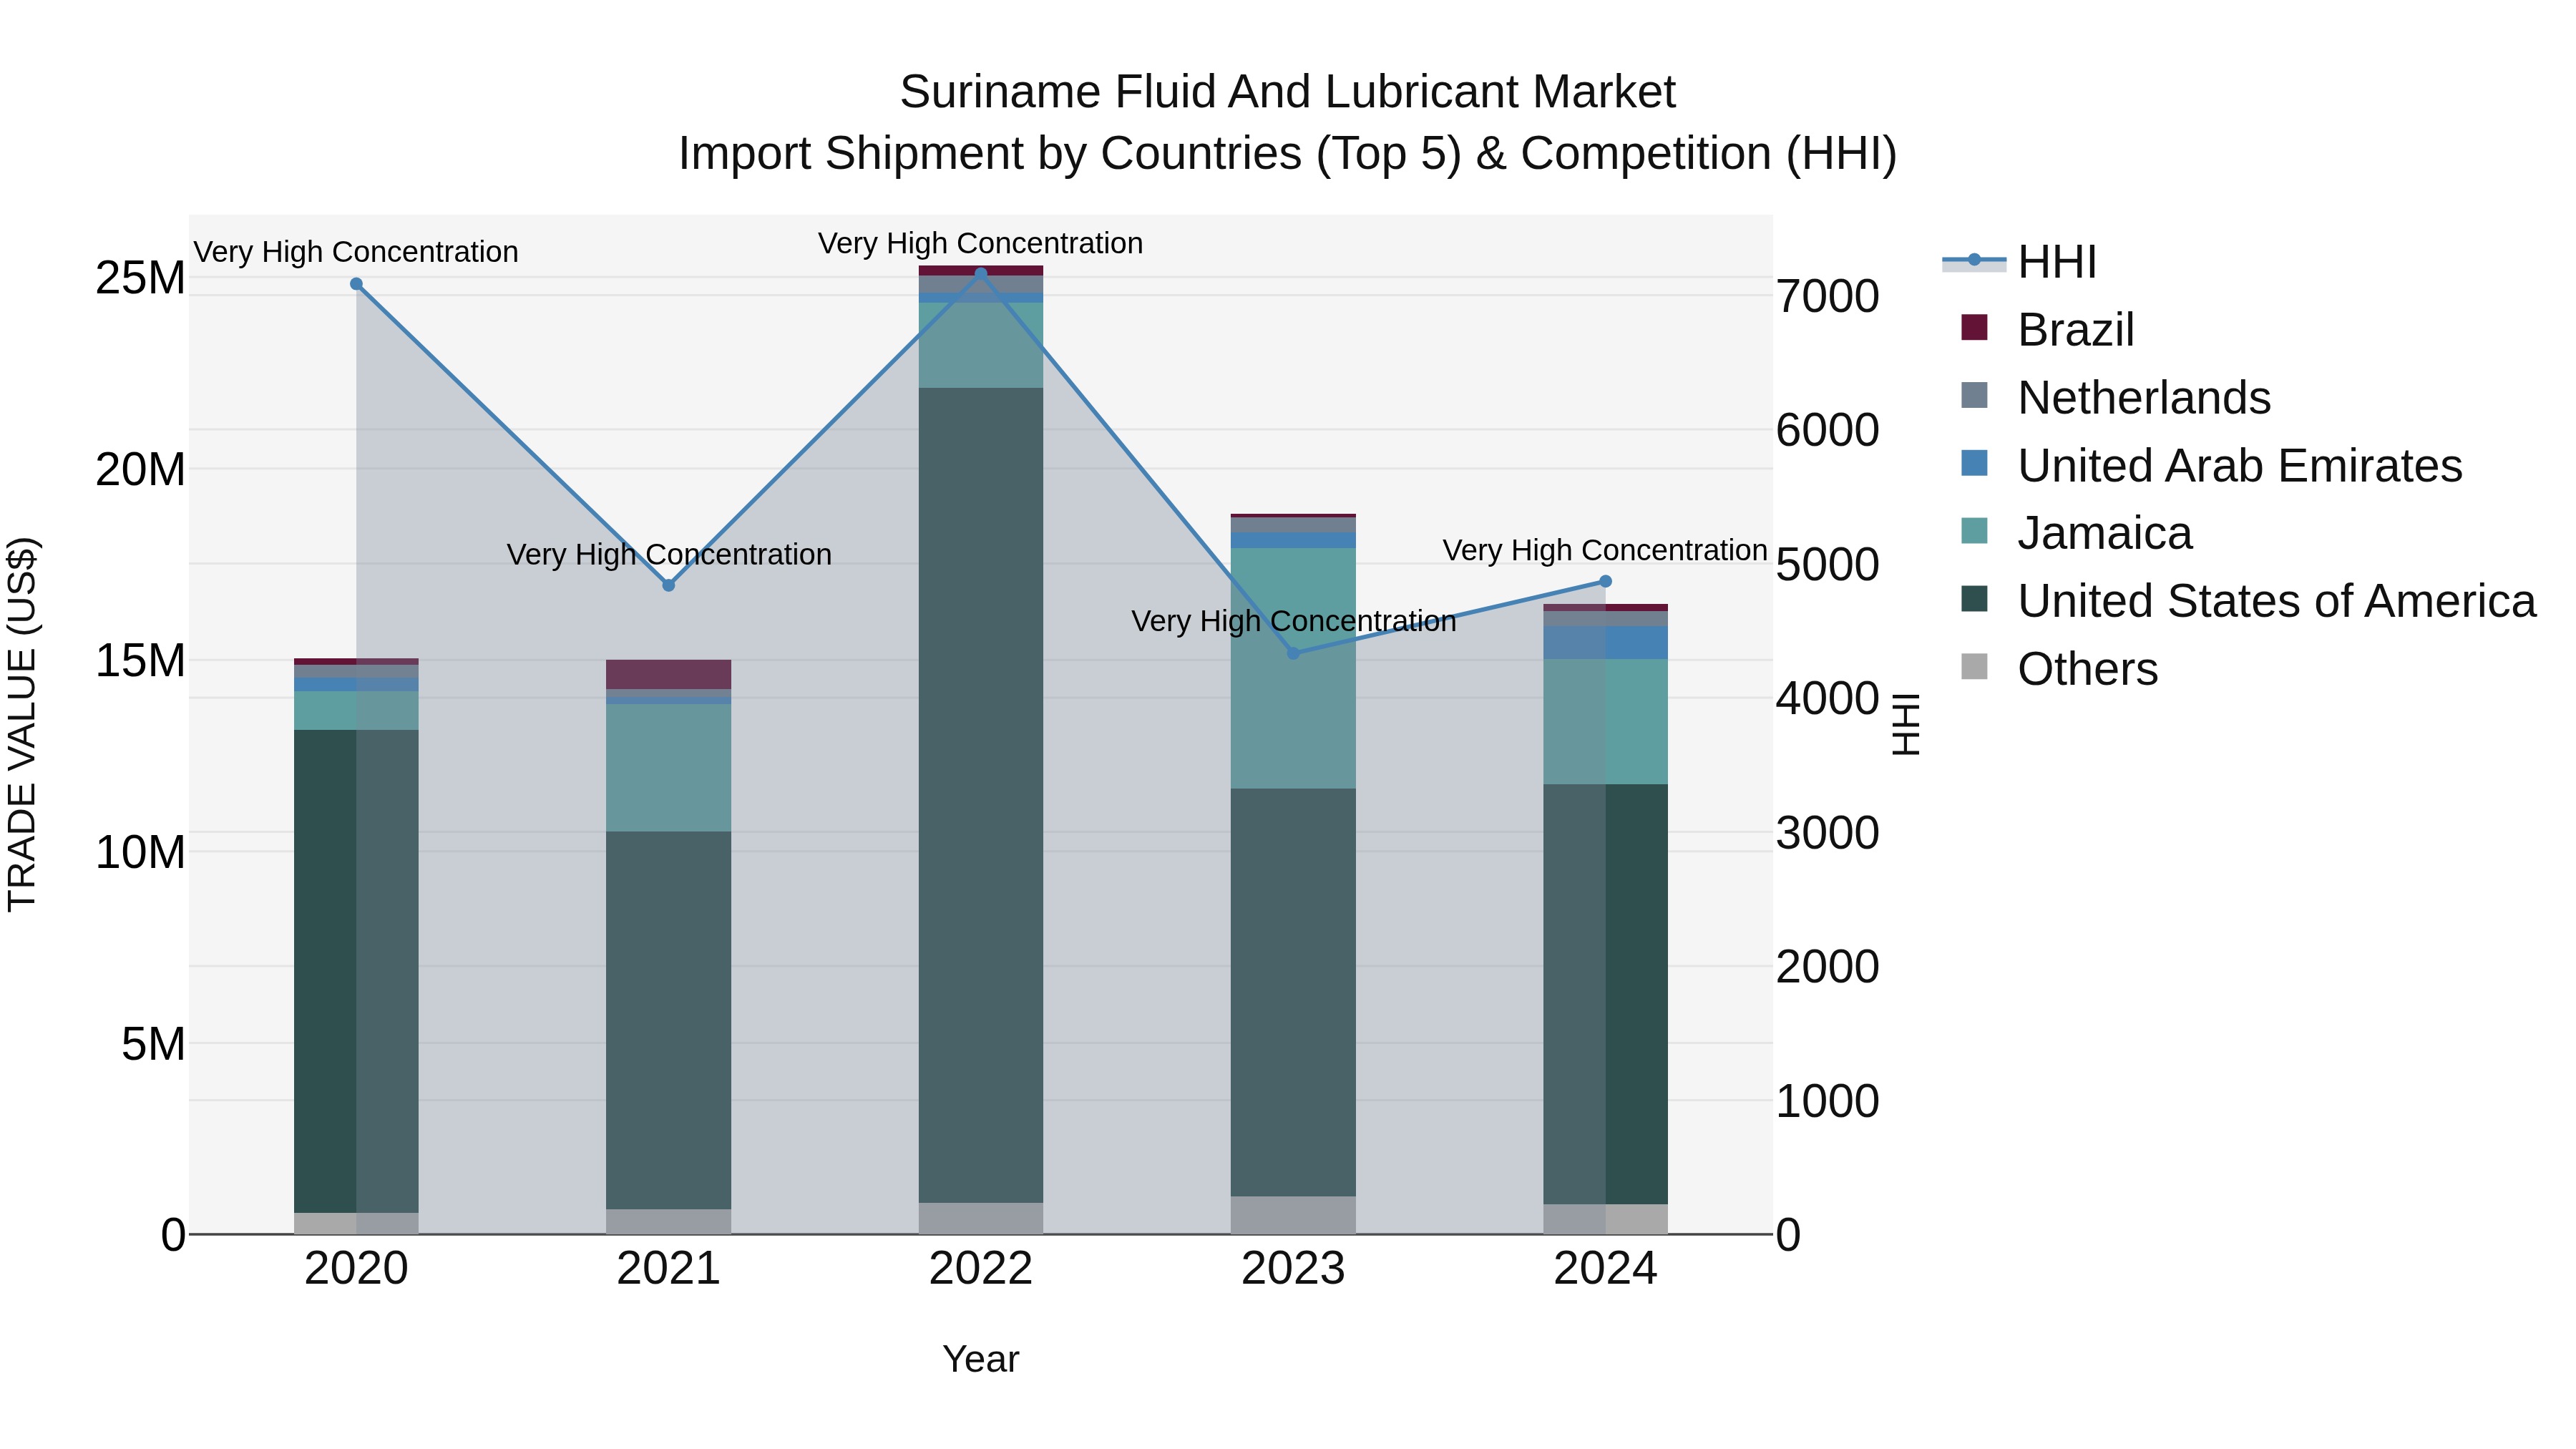Toggle the Brazil legend label

pyautogui.click(x=2076, y=330)
